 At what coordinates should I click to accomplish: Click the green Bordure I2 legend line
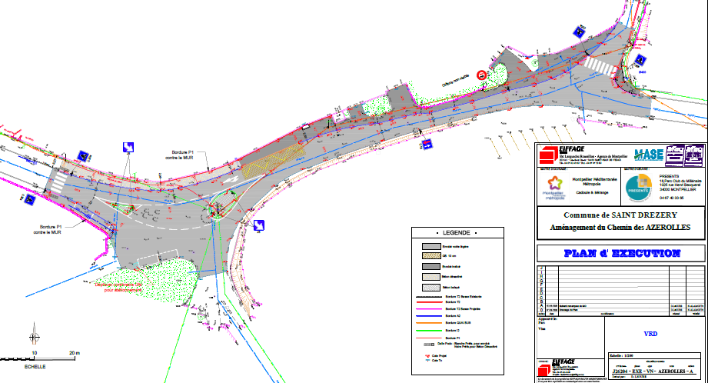click(429, 331)
